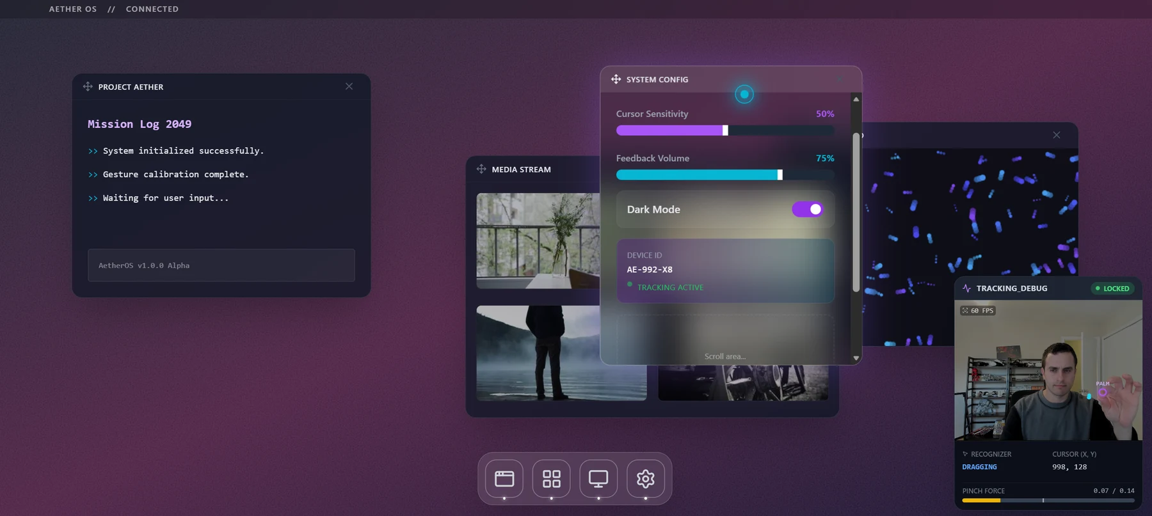Click the webcam feed in Tracking Debug
1152x516 pixels.
1048,370
